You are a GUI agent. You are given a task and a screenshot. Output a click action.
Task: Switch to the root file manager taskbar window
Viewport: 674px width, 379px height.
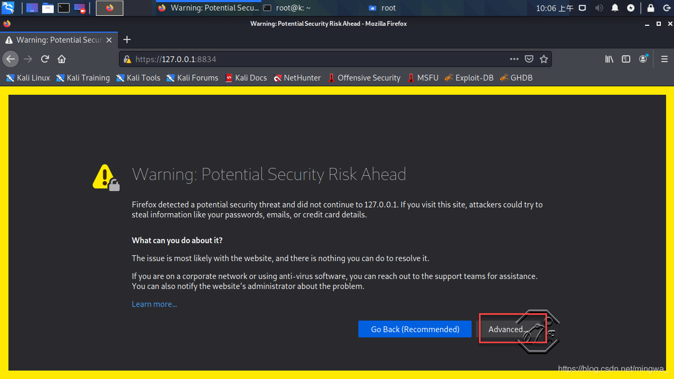tap(383, 8)
